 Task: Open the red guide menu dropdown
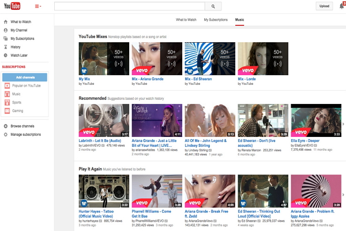38,6
